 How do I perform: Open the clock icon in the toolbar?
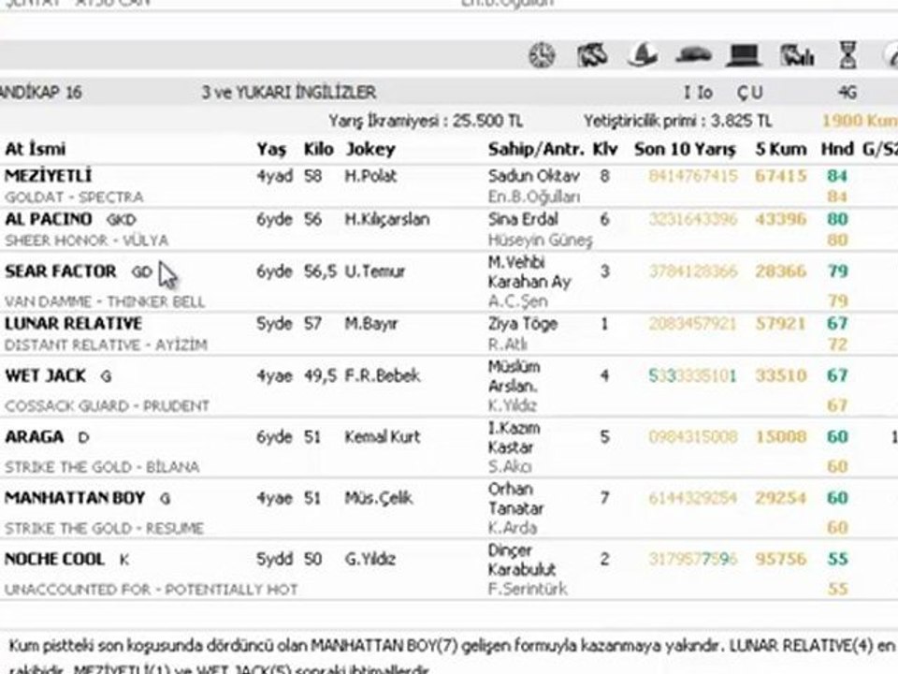coord(542,55)
